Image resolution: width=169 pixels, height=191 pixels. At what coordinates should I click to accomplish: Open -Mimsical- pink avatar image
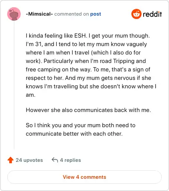pos(14,14)
